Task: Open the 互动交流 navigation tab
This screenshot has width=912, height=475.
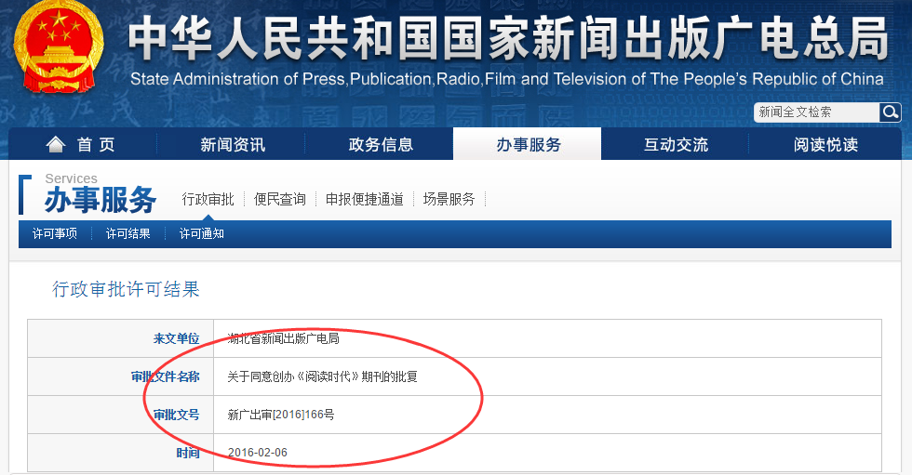Action: coord(676,144)
